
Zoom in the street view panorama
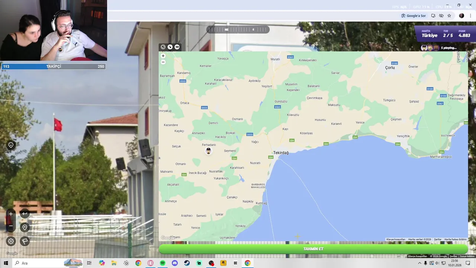pos(11,214)
